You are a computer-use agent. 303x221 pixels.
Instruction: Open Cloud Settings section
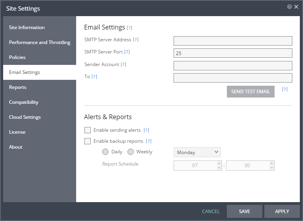point(39,117)
